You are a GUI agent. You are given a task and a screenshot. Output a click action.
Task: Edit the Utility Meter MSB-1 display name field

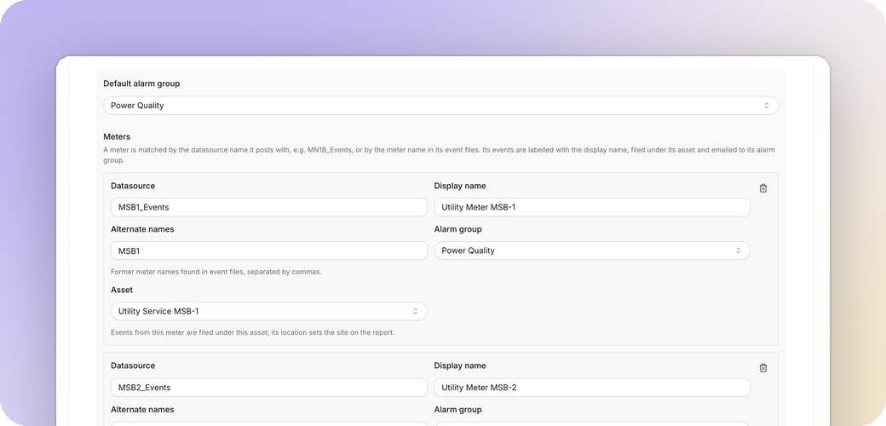(592, 207)
